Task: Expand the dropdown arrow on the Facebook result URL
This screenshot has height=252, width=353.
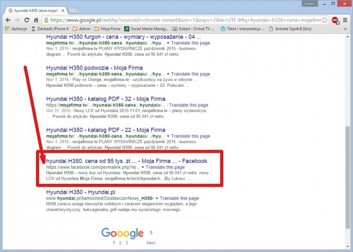Action: [143, 167]
